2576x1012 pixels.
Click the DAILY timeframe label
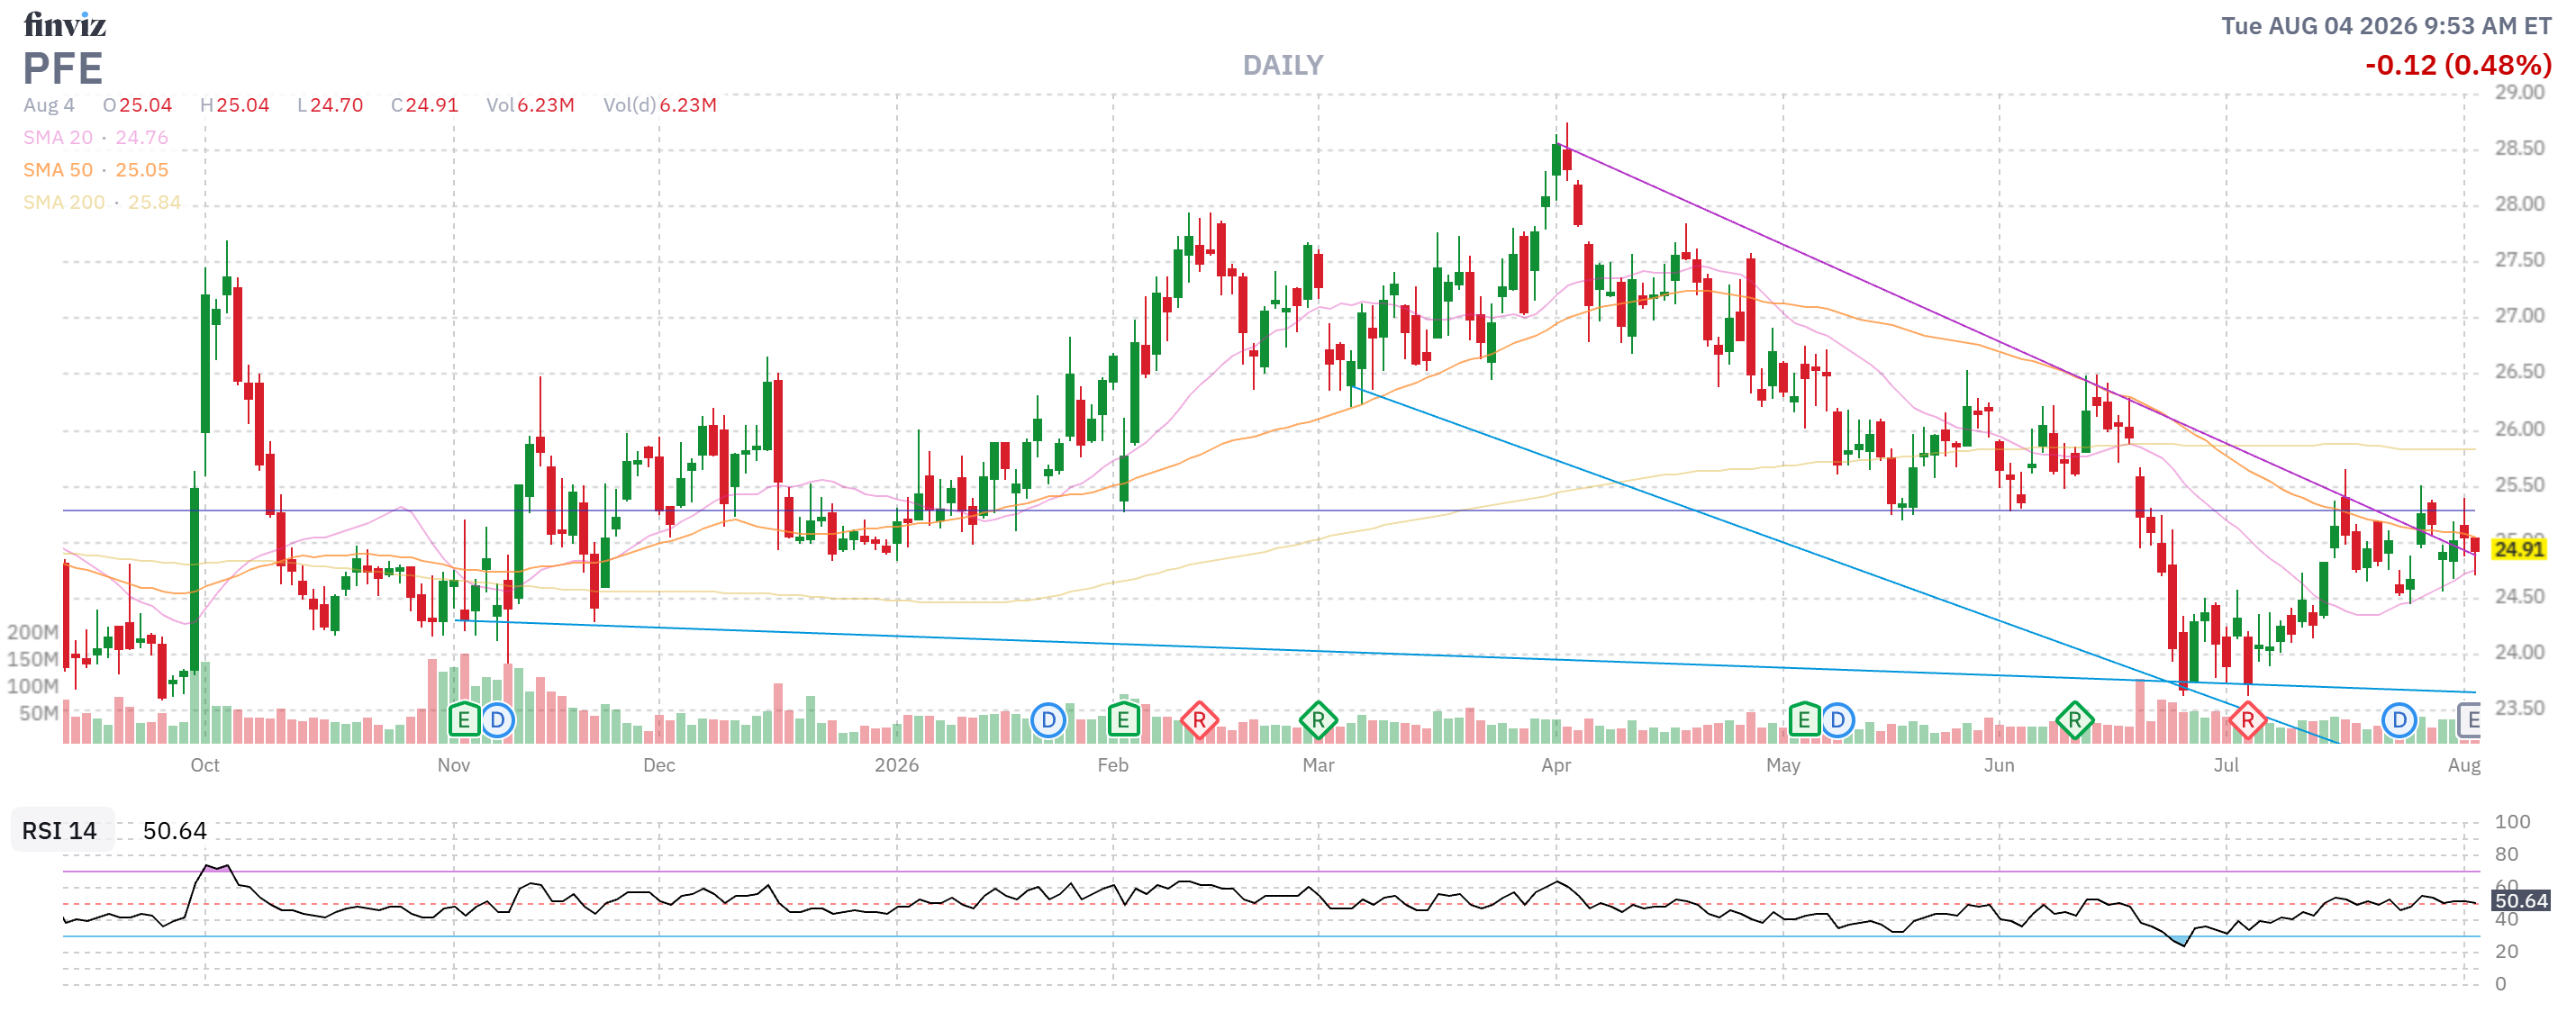click(x=1283, y=66)
